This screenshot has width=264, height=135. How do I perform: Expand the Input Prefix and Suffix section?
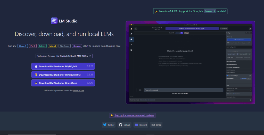pos(238,64)
